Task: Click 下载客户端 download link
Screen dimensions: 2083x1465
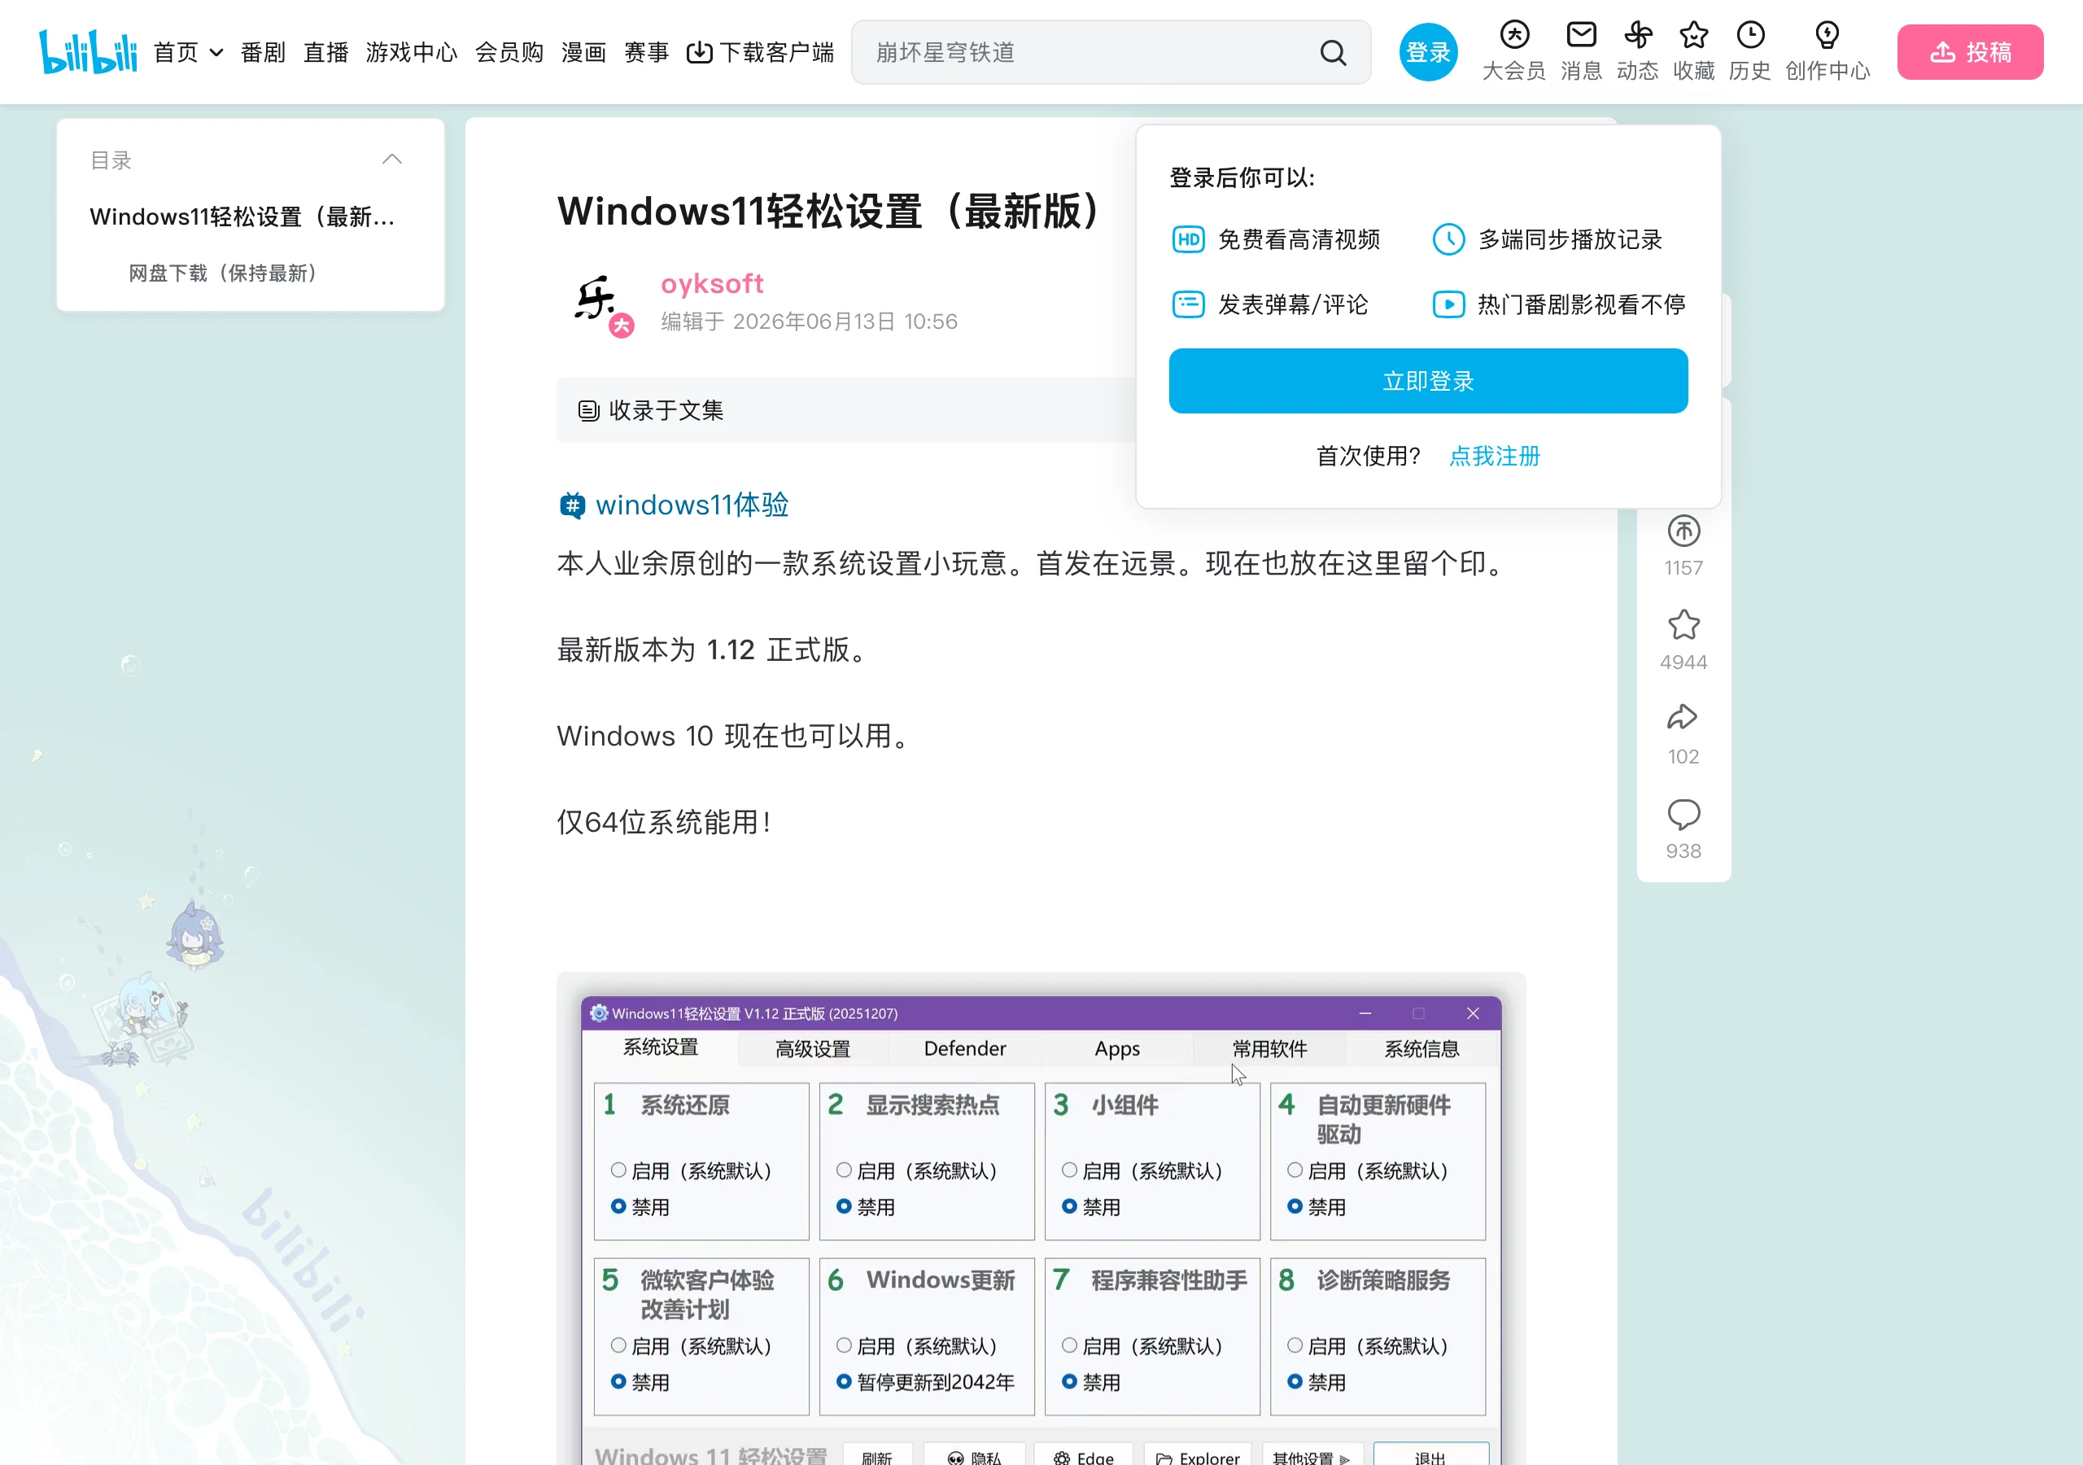Action: point(760,53)
